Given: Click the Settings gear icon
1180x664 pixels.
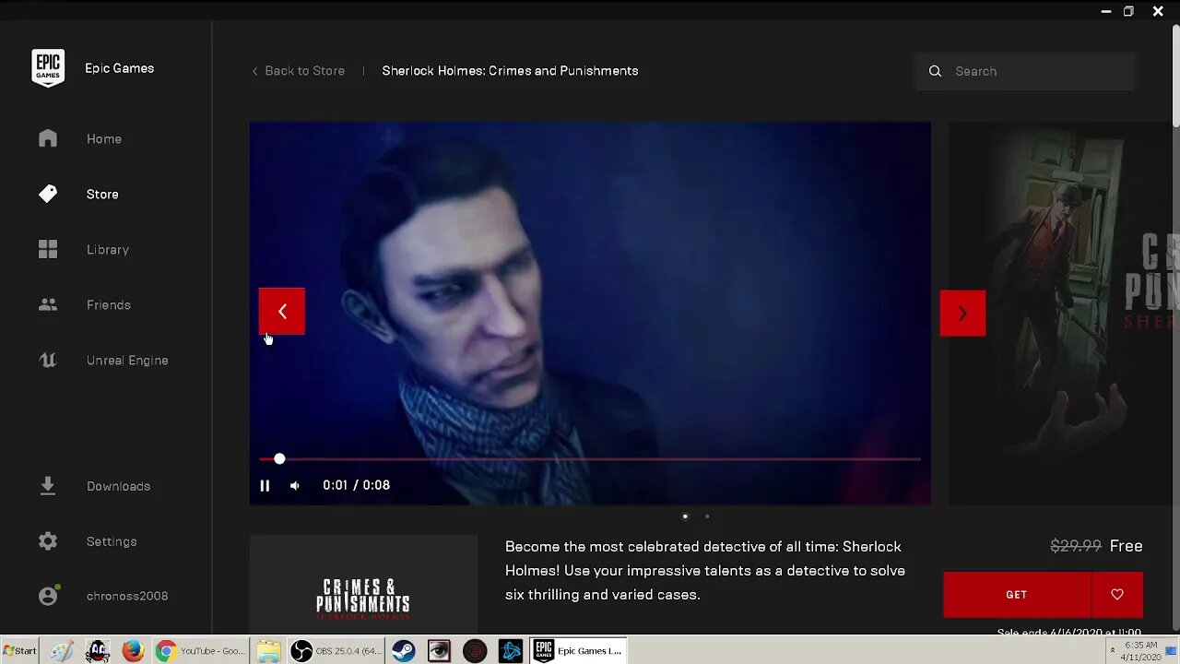Looking at the screenshot, I should click(48, 541).
